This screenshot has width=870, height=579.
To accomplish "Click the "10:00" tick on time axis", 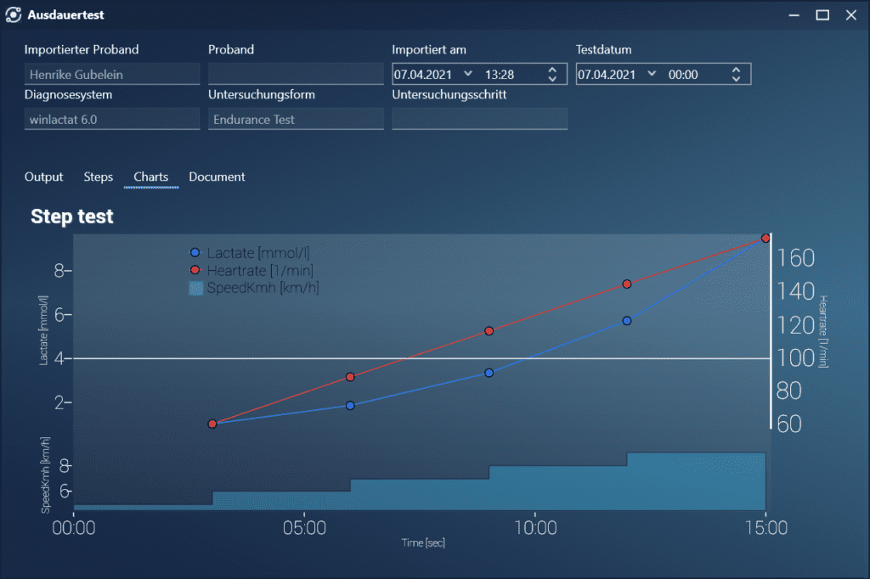I will point(535,527).
